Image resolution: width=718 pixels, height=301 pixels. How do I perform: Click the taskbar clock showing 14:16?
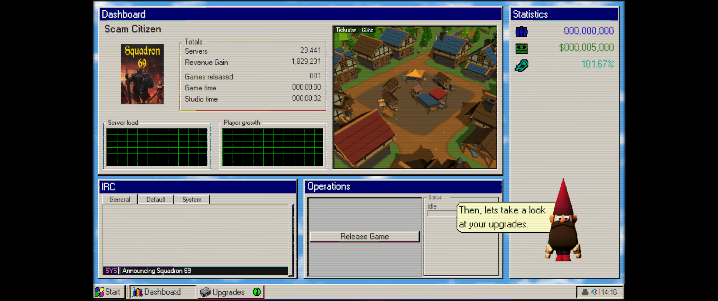(x=609, y=292)
